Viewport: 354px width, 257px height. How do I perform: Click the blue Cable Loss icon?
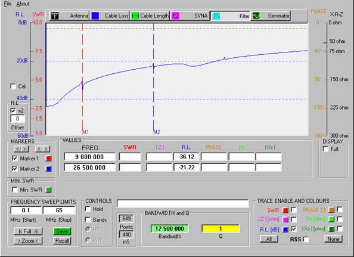(95, 16)
